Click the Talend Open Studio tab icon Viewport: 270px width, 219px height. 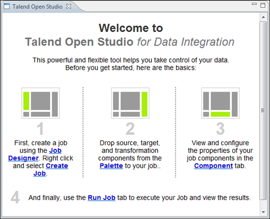[6, 6]
